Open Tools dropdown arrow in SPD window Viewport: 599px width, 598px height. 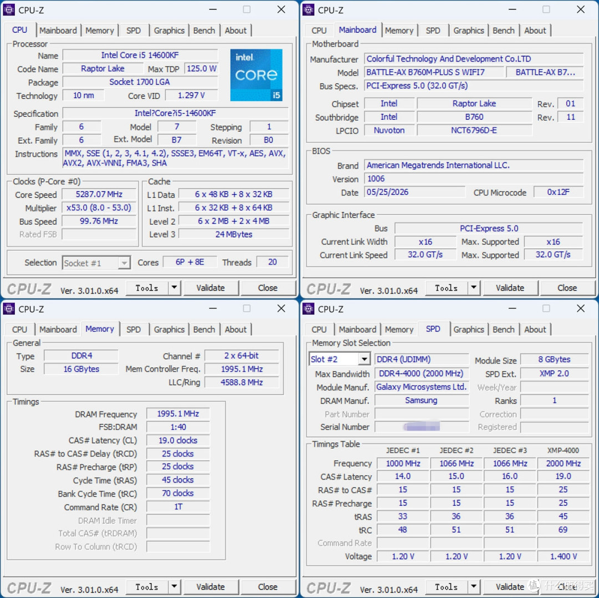coord(474,586)
